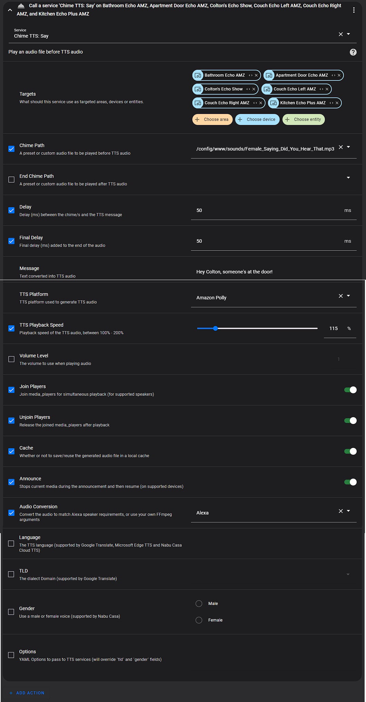Select the Female gender radio button

click(x=199, y=620)
